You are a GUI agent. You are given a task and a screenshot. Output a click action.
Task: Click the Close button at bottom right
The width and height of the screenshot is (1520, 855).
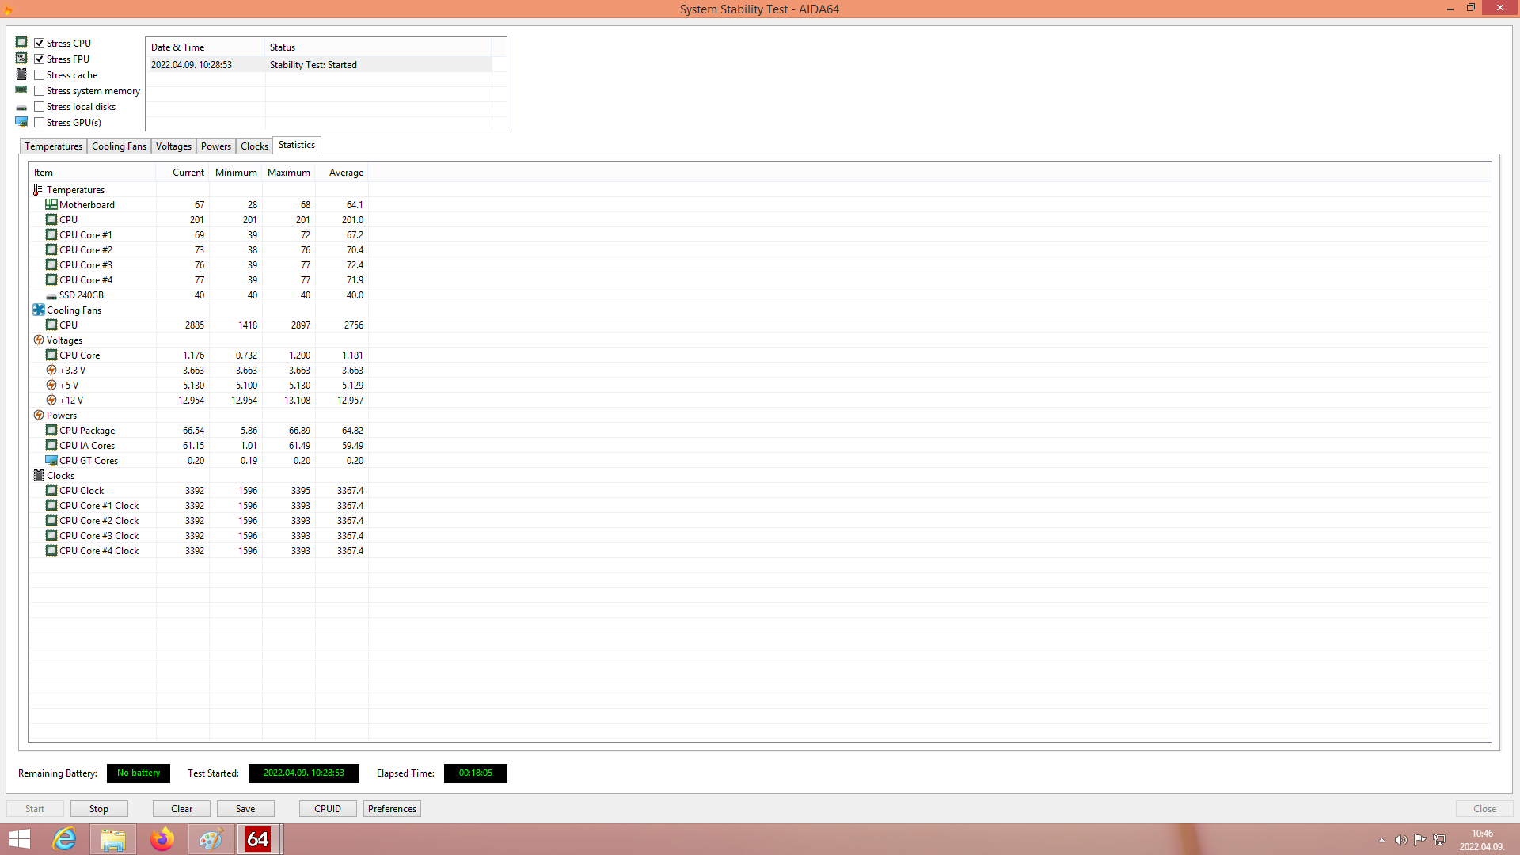1484,809
